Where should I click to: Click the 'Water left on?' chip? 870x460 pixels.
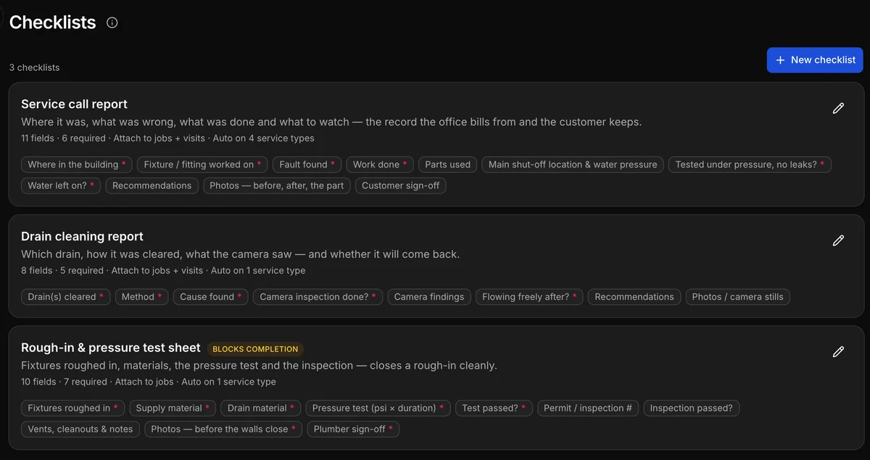point(62,185)
